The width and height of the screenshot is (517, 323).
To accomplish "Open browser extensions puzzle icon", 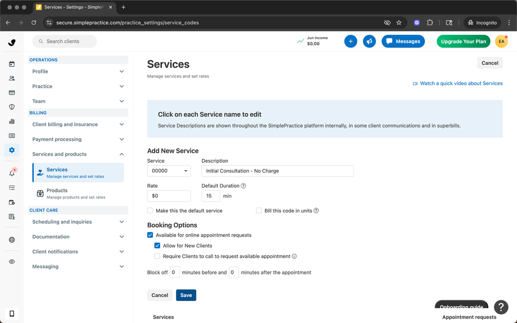I will pos(430,22).
